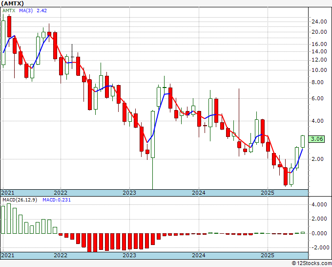Click the AMTX legend label
The width and height of the screenshot is (332, 267).
(9, 11)
